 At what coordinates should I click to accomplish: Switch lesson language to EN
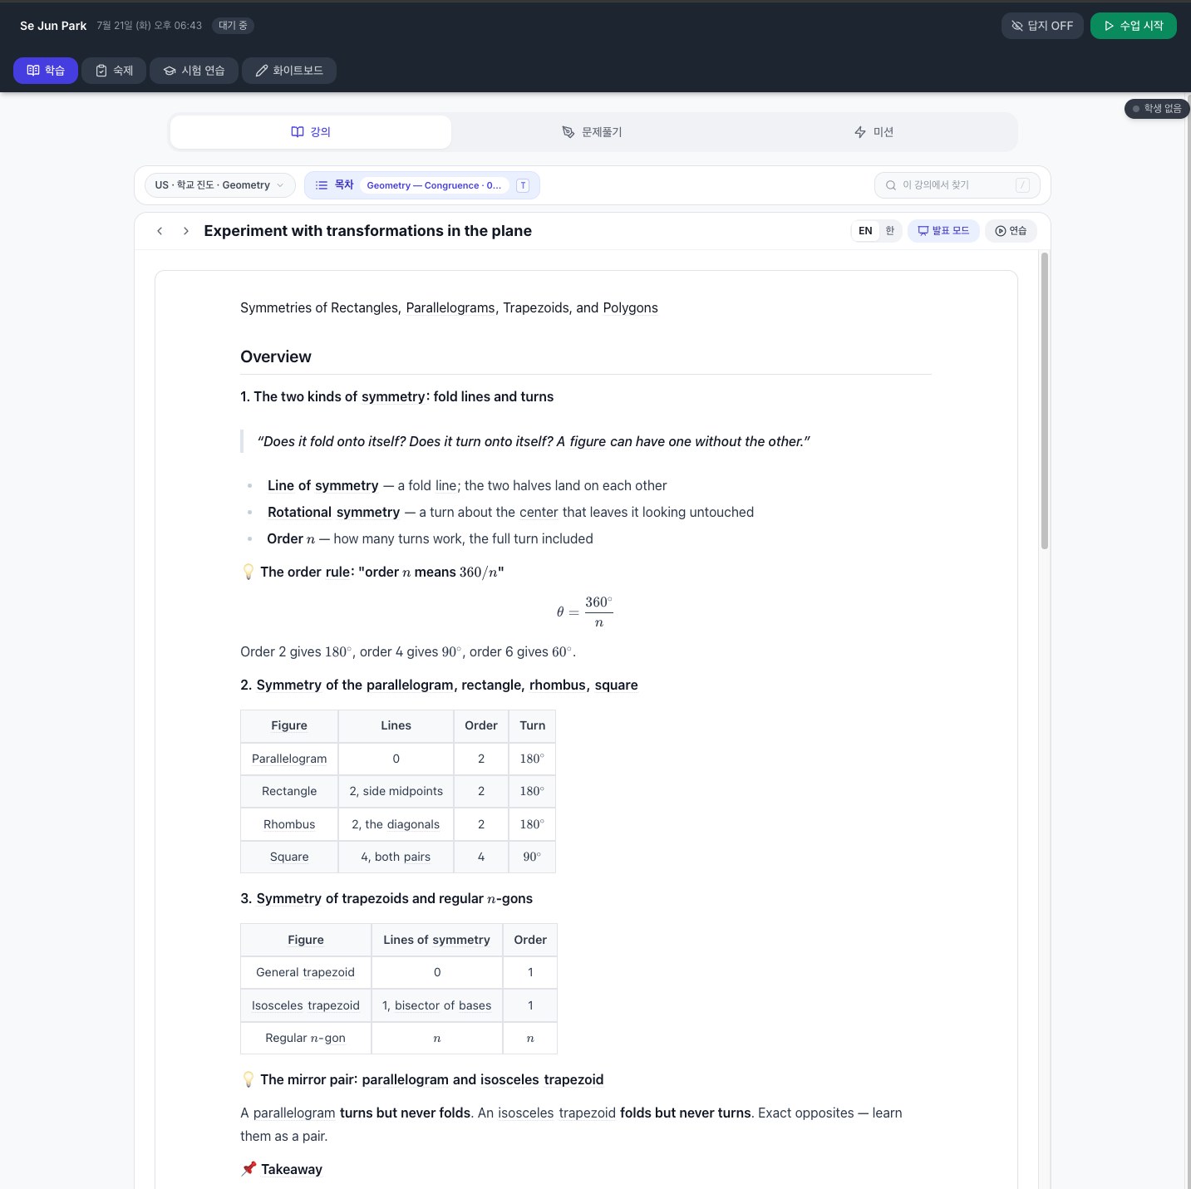click(x=865, y=231)
